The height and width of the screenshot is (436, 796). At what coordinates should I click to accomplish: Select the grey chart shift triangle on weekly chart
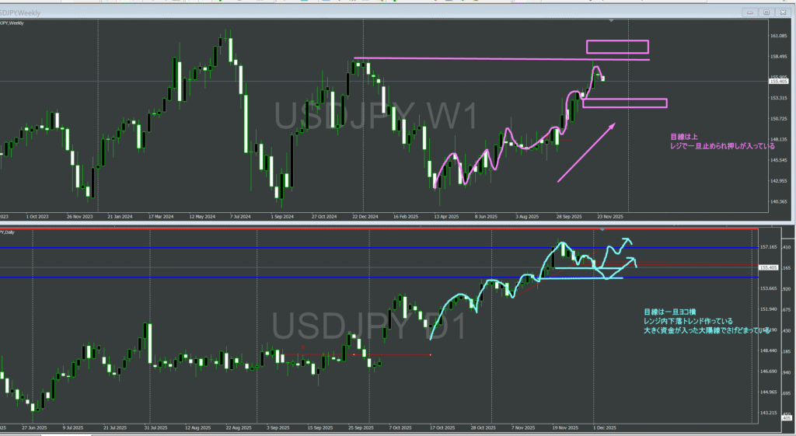tap(613, 21)
